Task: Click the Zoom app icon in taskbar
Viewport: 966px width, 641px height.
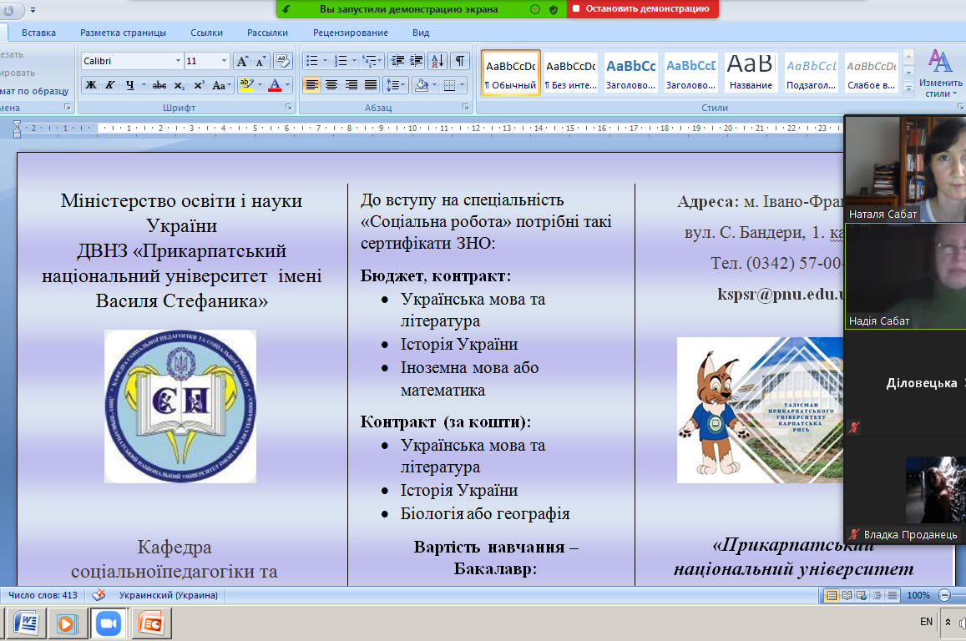Action: click(109, 623)
